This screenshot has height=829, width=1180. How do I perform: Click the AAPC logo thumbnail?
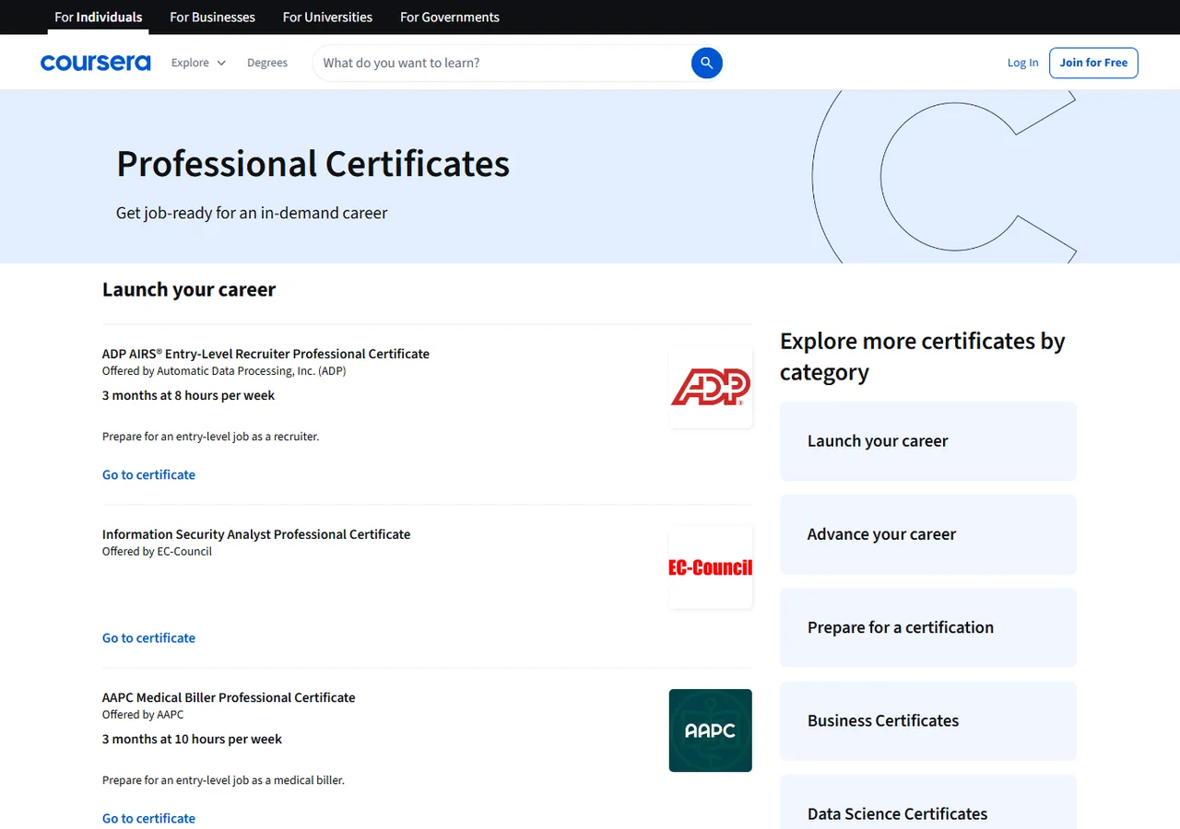click(x=711, y=730)
